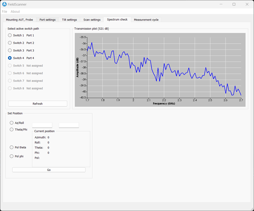Open the File menu

4,11
